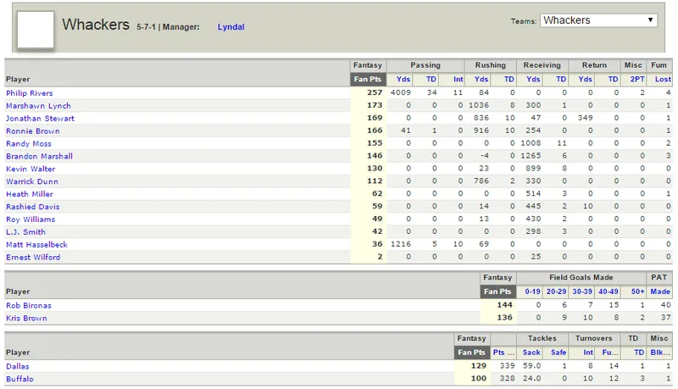The height and width of the screenshot is (389, 678).
Task: Sort by Passing TD column
Action: coord(431,79)
